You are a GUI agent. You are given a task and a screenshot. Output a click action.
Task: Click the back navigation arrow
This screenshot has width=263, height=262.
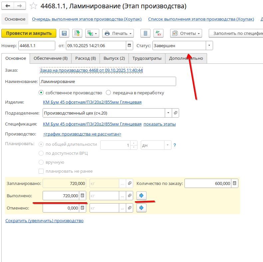(x=8, y=6)
